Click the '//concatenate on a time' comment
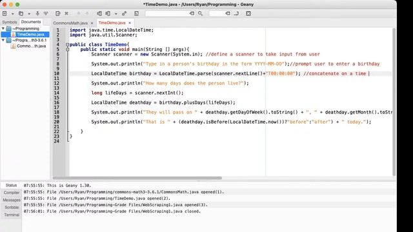This screenshot has width=413, height=232. pos(334,73)
